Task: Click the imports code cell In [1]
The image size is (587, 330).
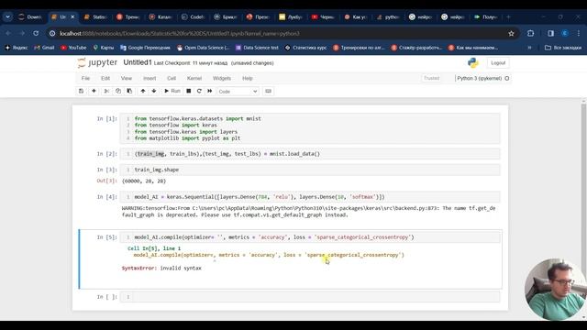Action: [x=310, y=128]
